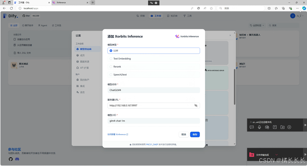Choose the Rerank model type
This screenshot has height=166, width=307.
pos(153,67)
